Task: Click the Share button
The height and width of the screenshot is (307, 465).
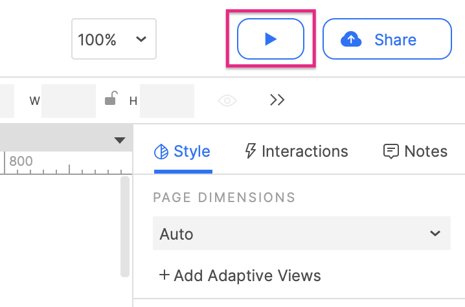Action: pyautogui.click(x=387, y=40)
